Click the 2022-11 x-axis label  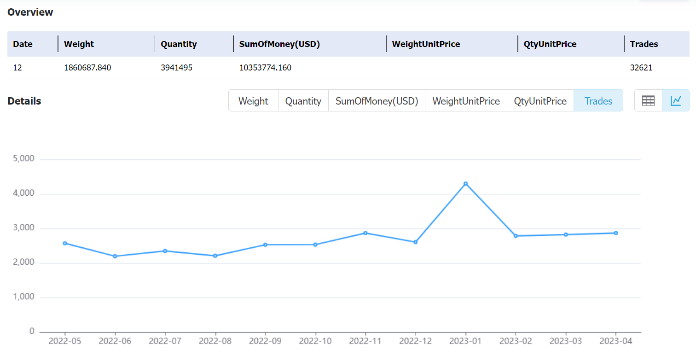[x=365, y=341]
